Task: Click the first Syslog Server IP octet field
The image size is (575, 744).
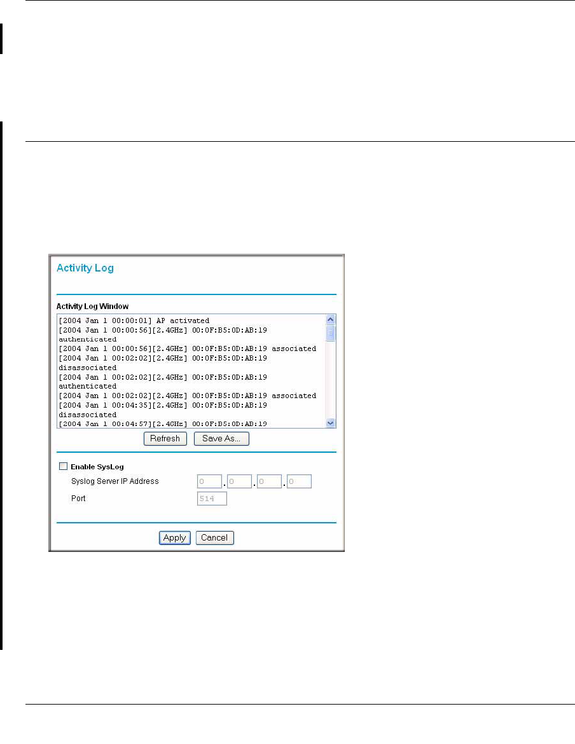Action: 209,481
